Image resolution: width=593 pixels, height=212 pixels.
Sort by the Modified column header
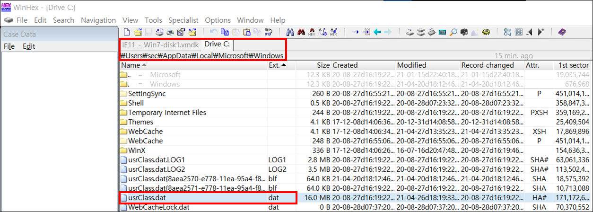(x=427, y=65)
